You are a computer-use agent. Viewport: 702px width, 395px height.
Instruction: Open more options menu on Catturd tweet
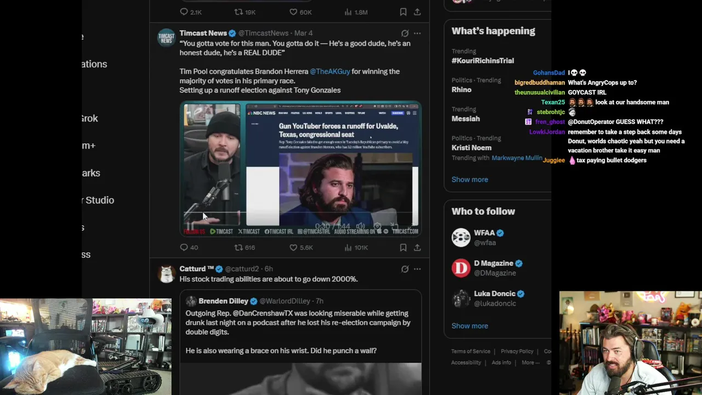(417, 269)
